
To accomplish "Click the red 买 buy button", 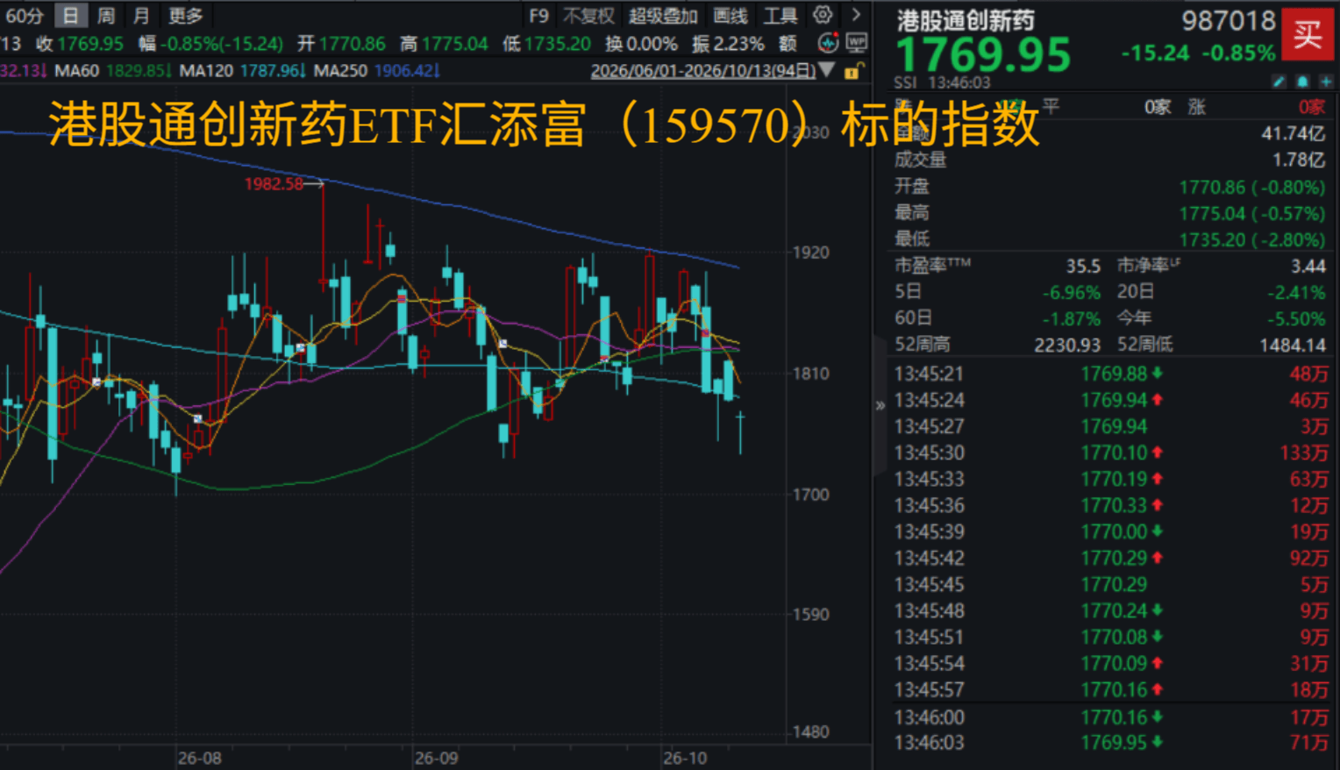I will click(x=1308, y=34).
